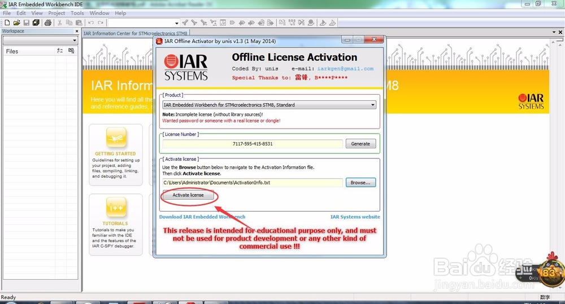Viewport: 565px width, 304px height.
Task: Open the Download IAR Embedded Workbench link
Action: pos(202,217)
